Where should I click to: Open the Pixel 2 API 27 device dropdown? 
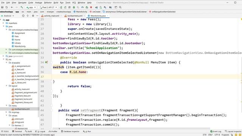click(48, 7)
